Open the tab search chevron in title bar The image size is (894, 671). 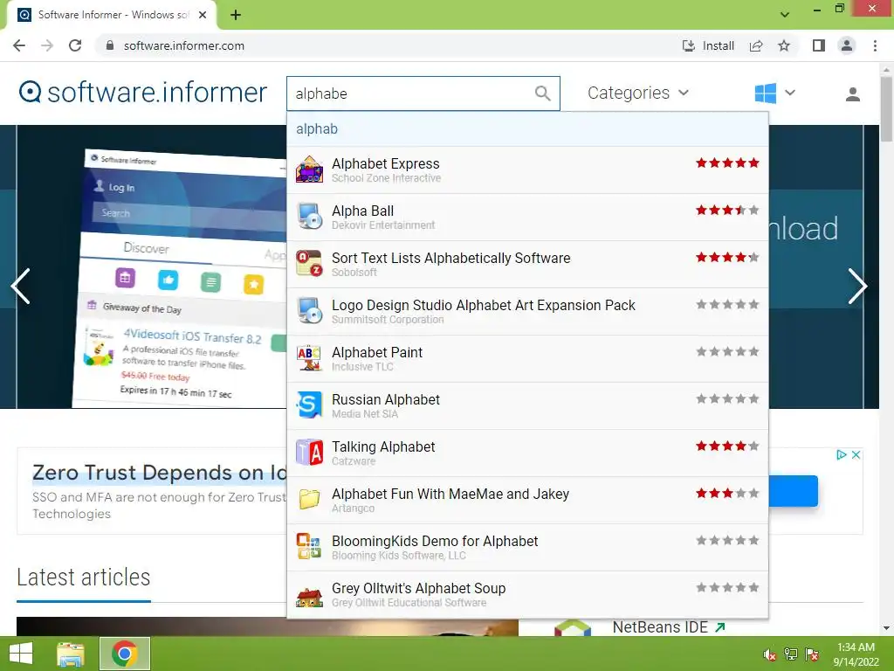click(785, 14)
